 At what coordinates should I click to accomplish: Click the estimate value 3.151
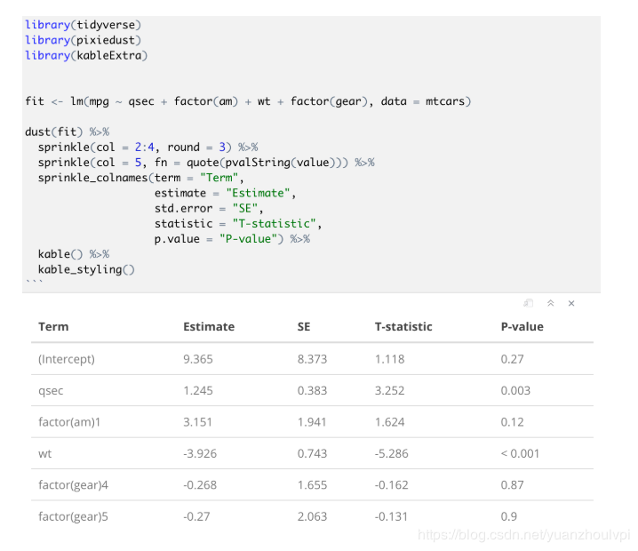tap(198, 422)
